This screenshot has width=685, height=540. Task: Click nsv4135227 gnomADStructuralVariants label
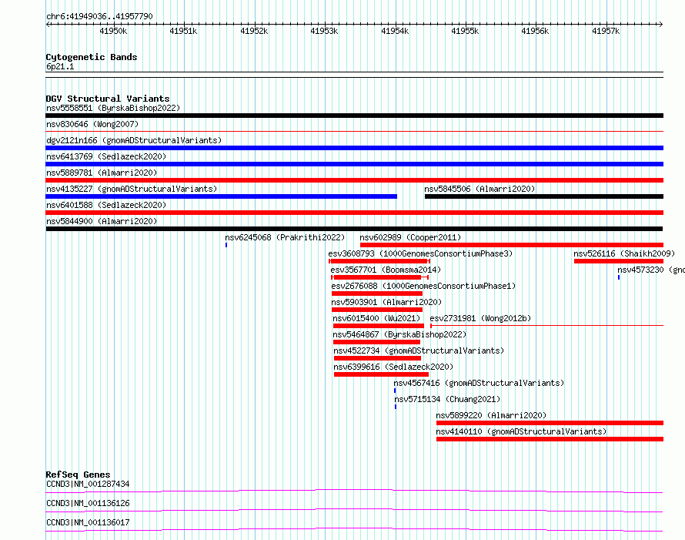pos(132,189)
